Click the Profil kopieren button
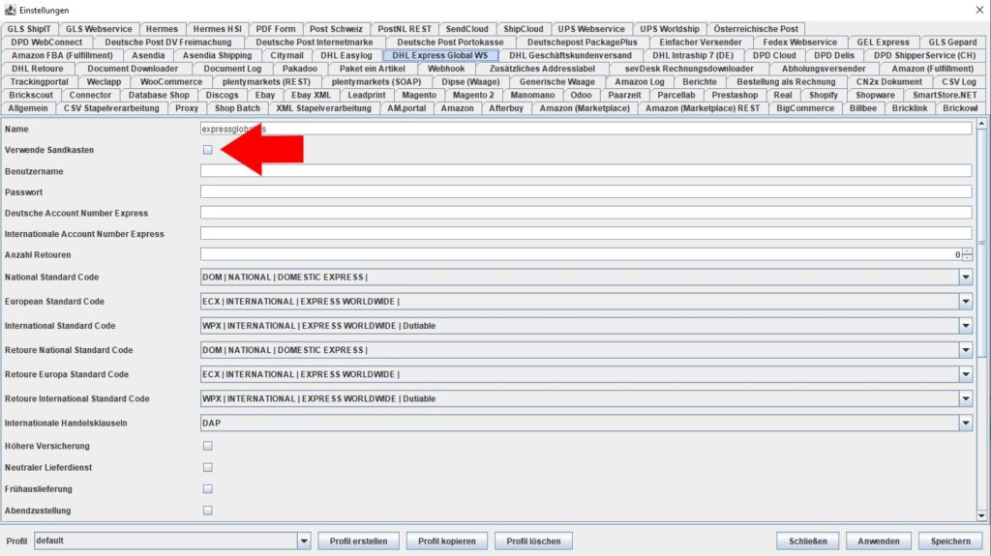The image size is (991, 556). [x=447, y=541]
